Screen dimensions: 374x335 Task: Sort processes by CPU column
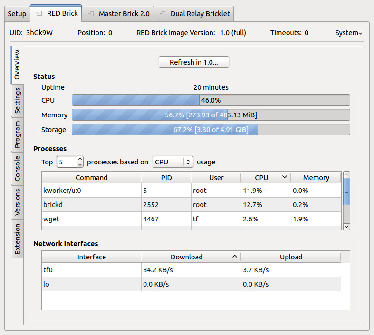point(266,178)
